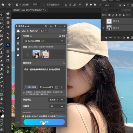Enable Show Transform Controls checkbox

[x=44, y=5]
